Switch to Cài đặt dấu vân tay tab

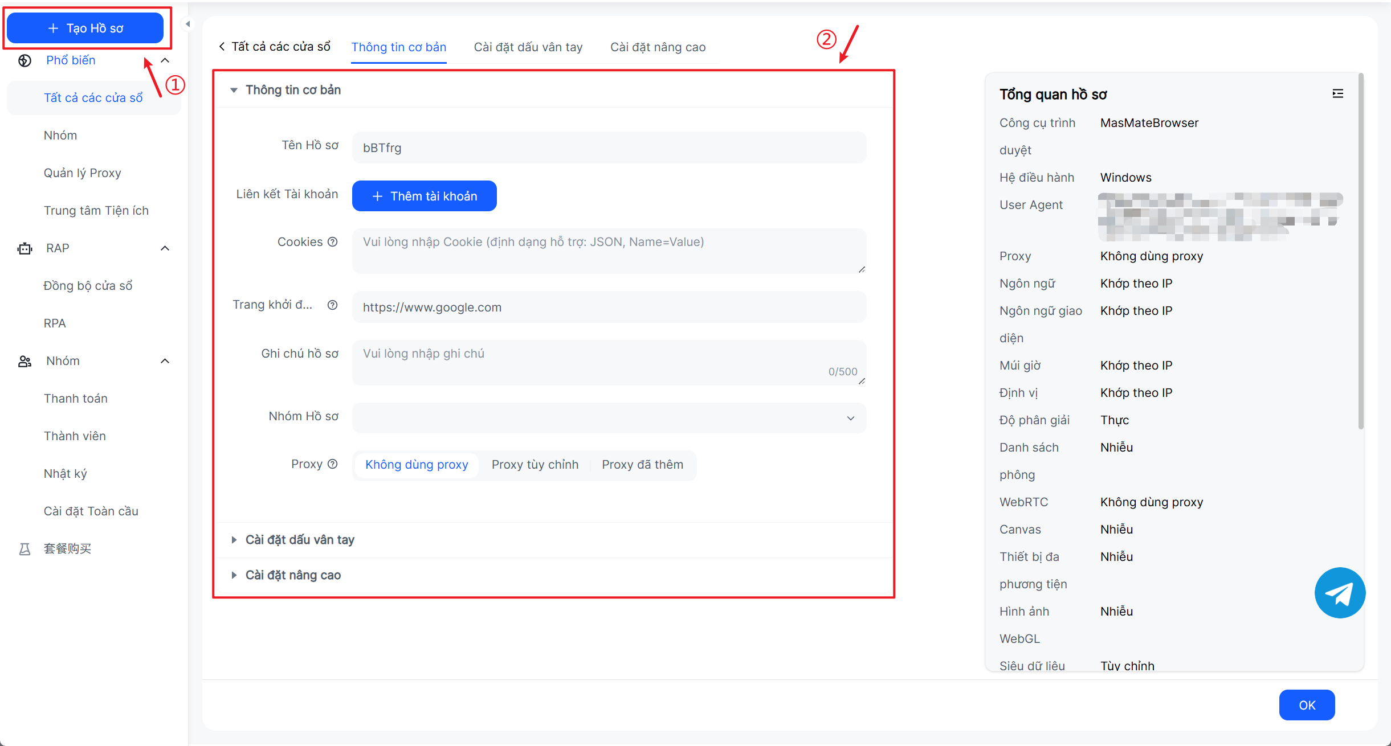(528, 47)
